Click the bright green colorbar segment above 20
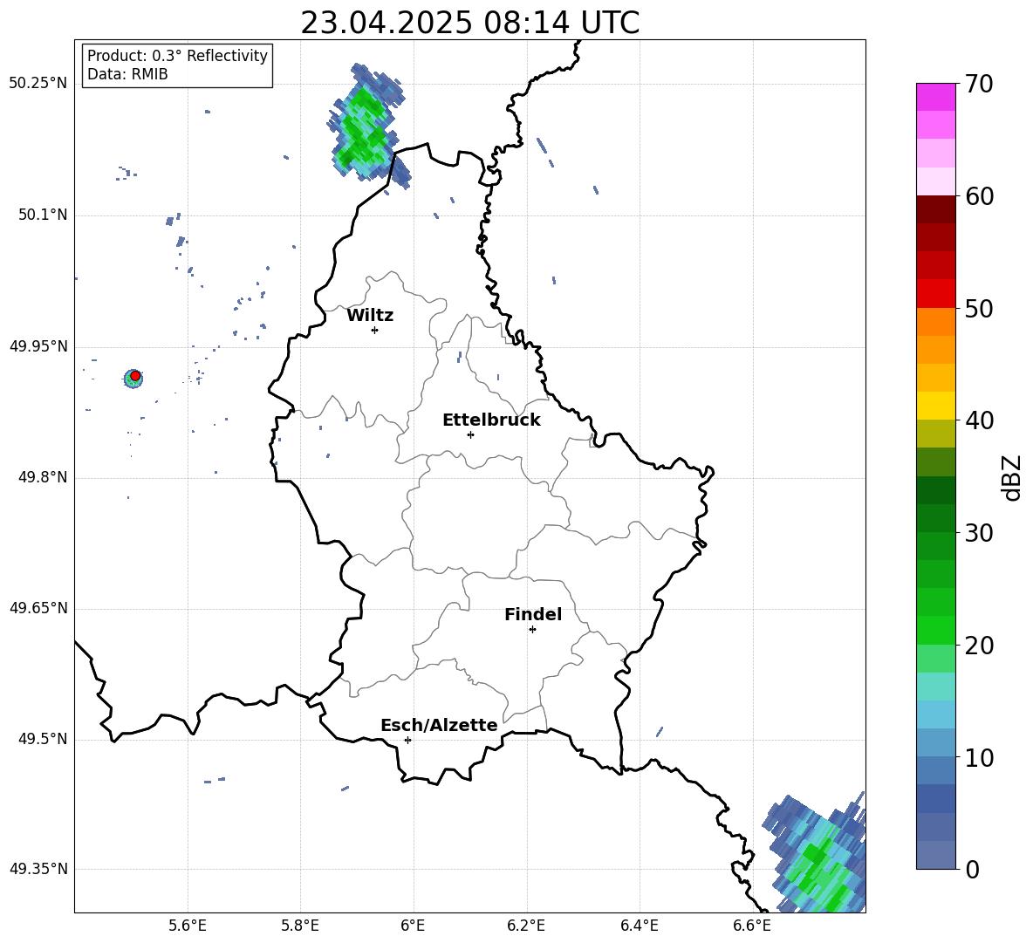 935,630
